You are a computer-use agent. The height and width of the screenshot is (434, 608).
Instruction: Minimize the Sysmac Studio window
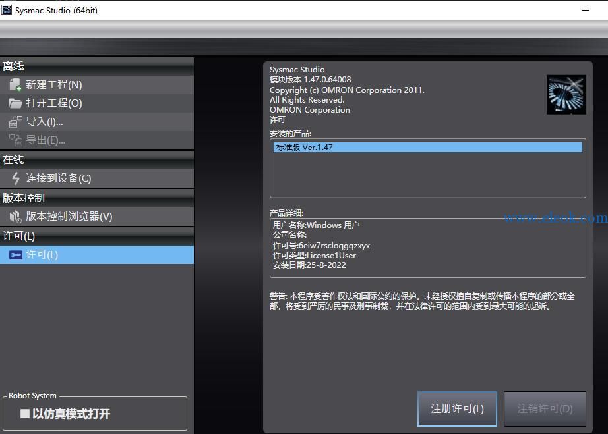click(x=586, y=10)
